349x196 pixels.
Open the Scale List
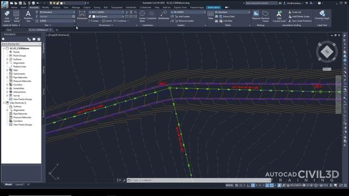[294, 12]
